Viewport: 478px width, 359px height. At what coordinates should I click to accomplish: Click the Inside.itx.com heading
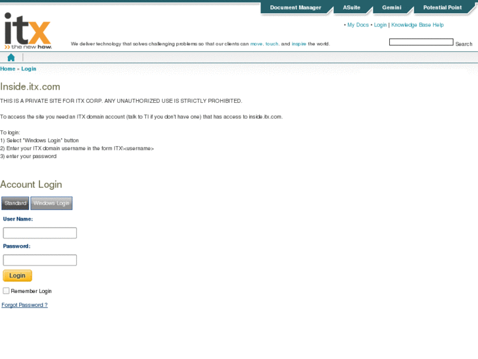tap(30, 87)
